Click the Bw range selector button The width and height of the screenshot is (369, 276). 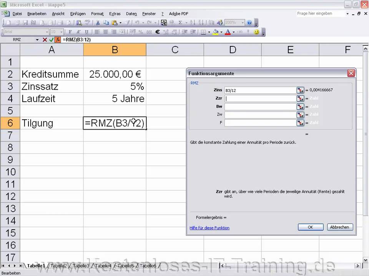tap(300, 107)
